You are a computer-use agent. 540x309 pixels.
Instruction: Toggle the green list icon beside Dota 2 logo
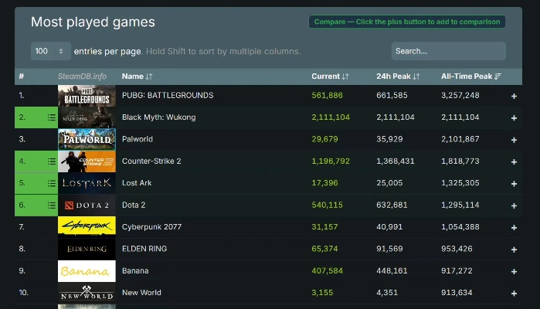[x=51, y=205]
